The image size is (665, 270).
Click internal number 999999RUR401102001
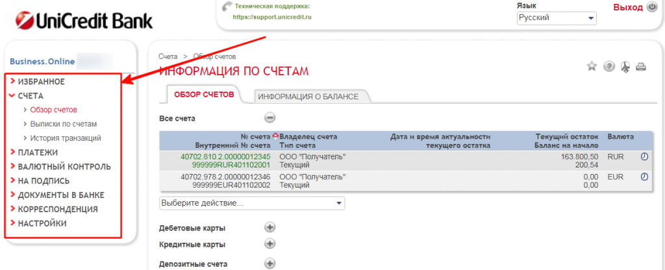231,164
